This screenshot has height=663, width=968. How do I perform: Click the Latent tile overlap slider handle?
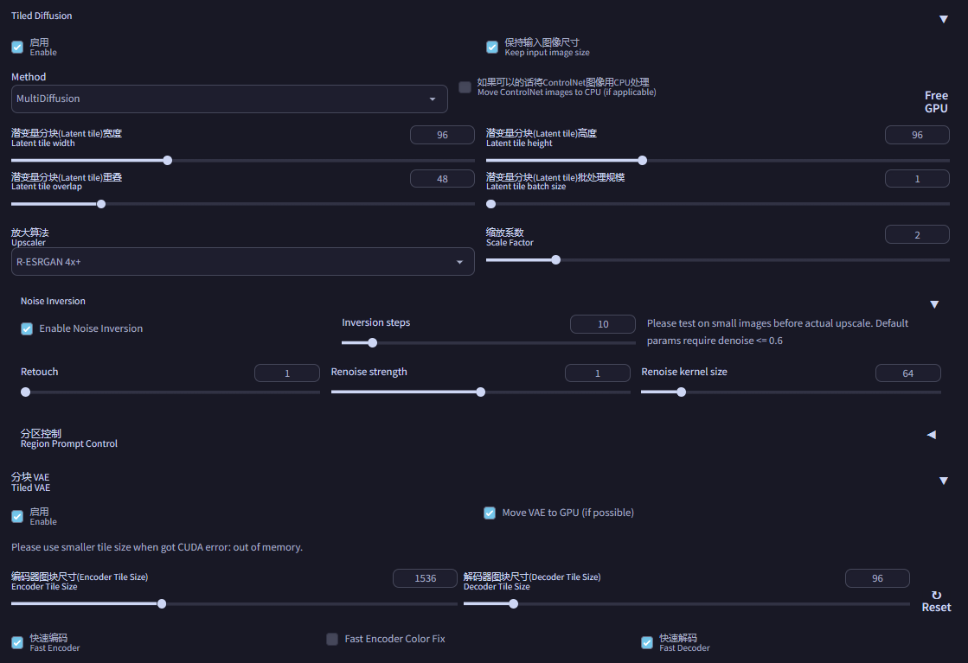100,203
